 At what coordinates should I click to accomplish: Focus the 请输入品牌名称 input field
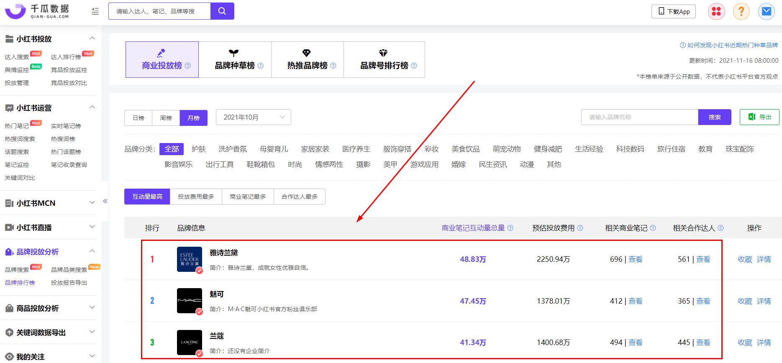click(640, 117)
